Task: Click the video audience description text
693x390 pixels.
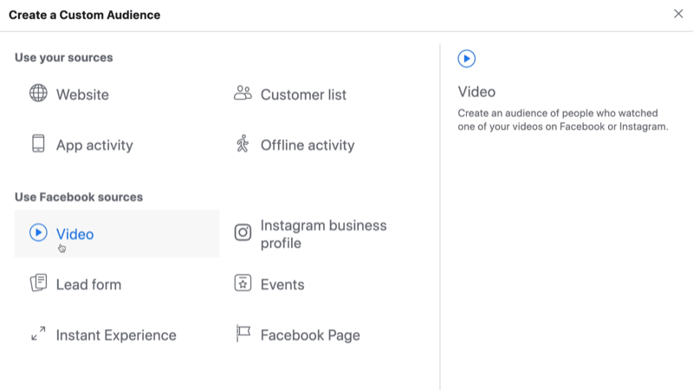Action: pos(562,120)
